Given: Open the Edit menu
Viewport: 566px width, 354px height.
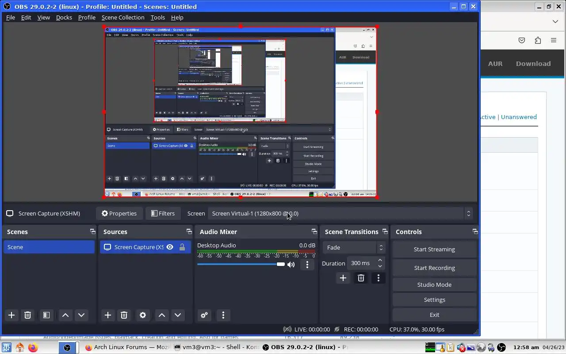Looking at the screenshot, I should click(x=26, y=17).
